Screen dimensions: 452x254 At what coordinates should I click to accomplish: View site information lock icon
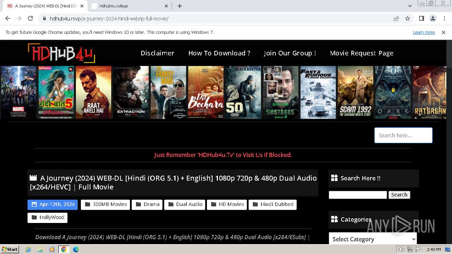tap(44, 18)
